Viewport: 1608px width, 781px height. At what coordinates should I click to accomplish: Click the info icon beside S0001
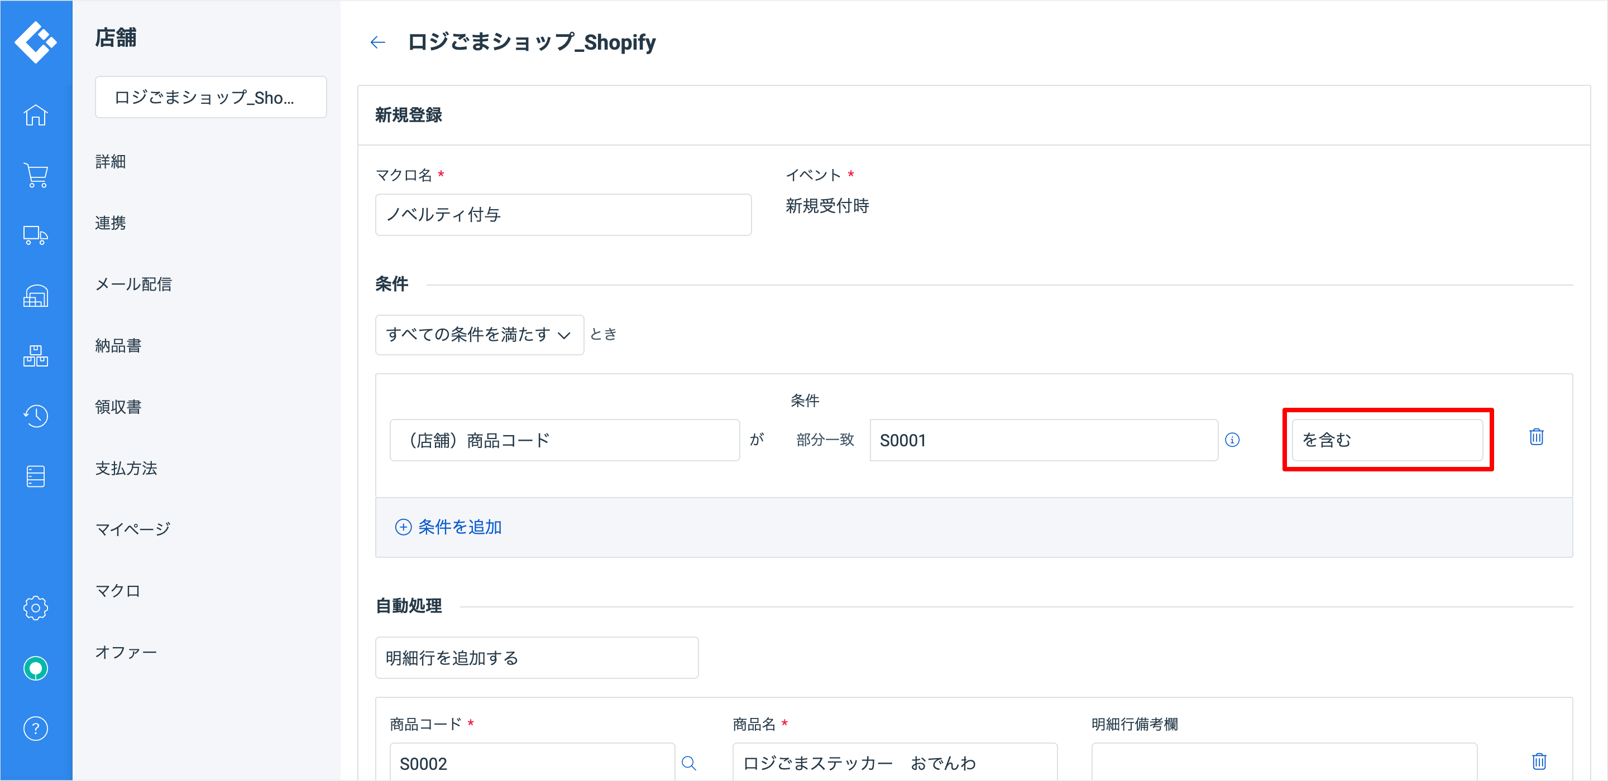click(x=1232, y=440)
